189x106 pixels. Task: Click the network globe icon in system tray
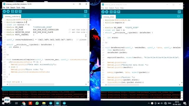coord(165,103)
